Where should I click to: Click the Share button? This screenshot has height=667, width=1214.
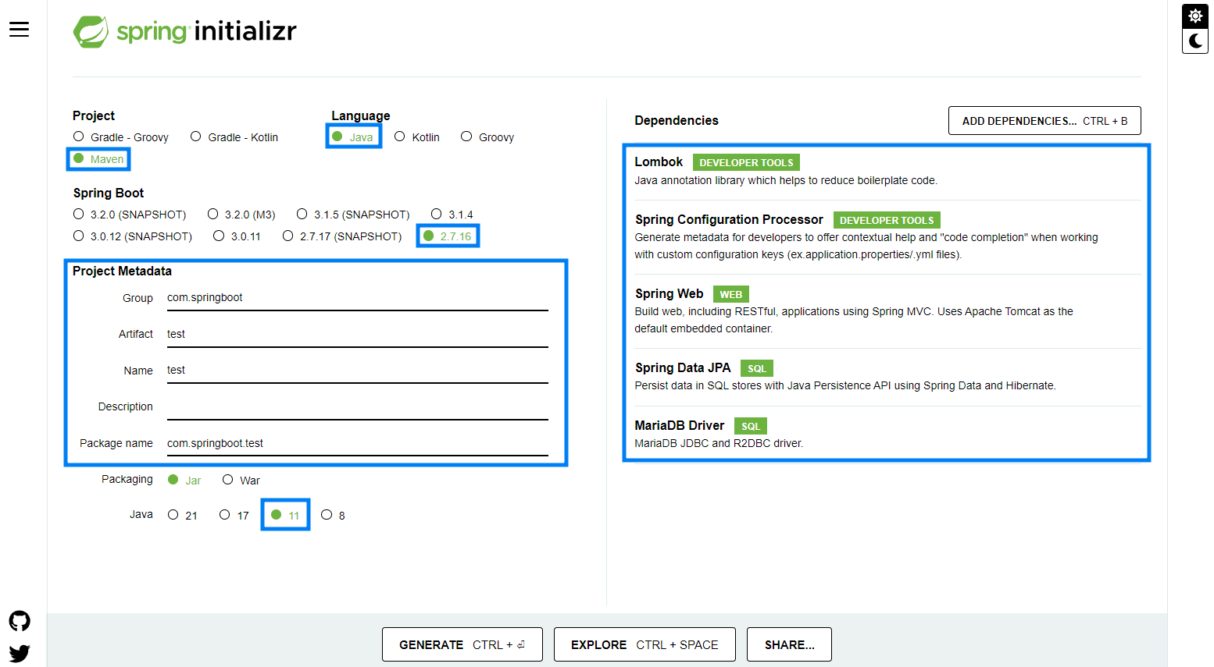pyautogui.click(x=789, y=644)
